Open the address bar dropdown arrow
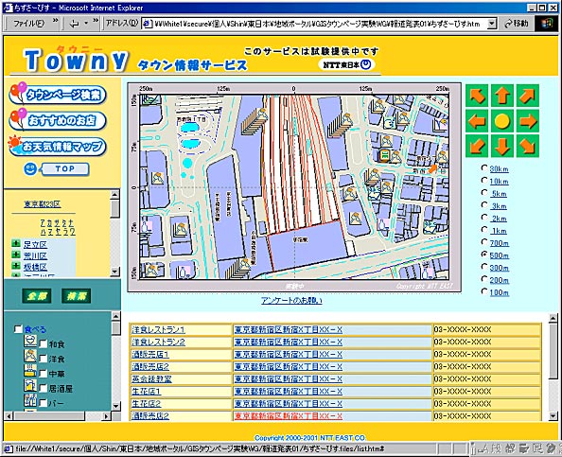Viewport: 562px width, 457px height. click(492, 24)
